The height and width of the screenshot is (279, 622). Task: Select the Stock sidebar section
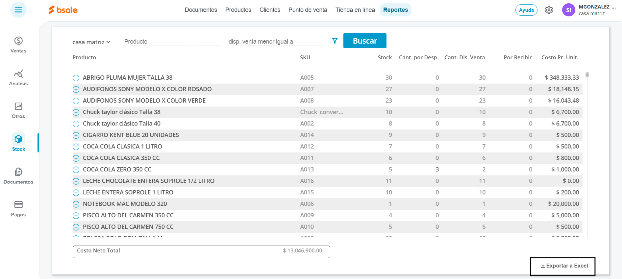18,142
